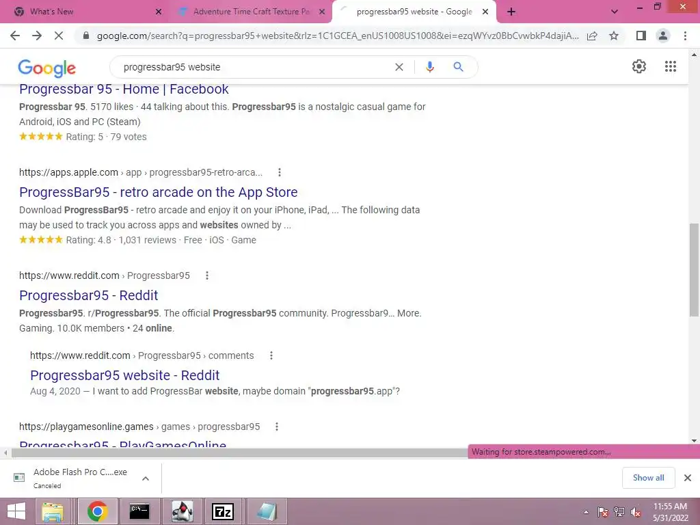Viewport: 700px width, 525px height.
Task: Click scrollbar up arrow
Action: 694,55
